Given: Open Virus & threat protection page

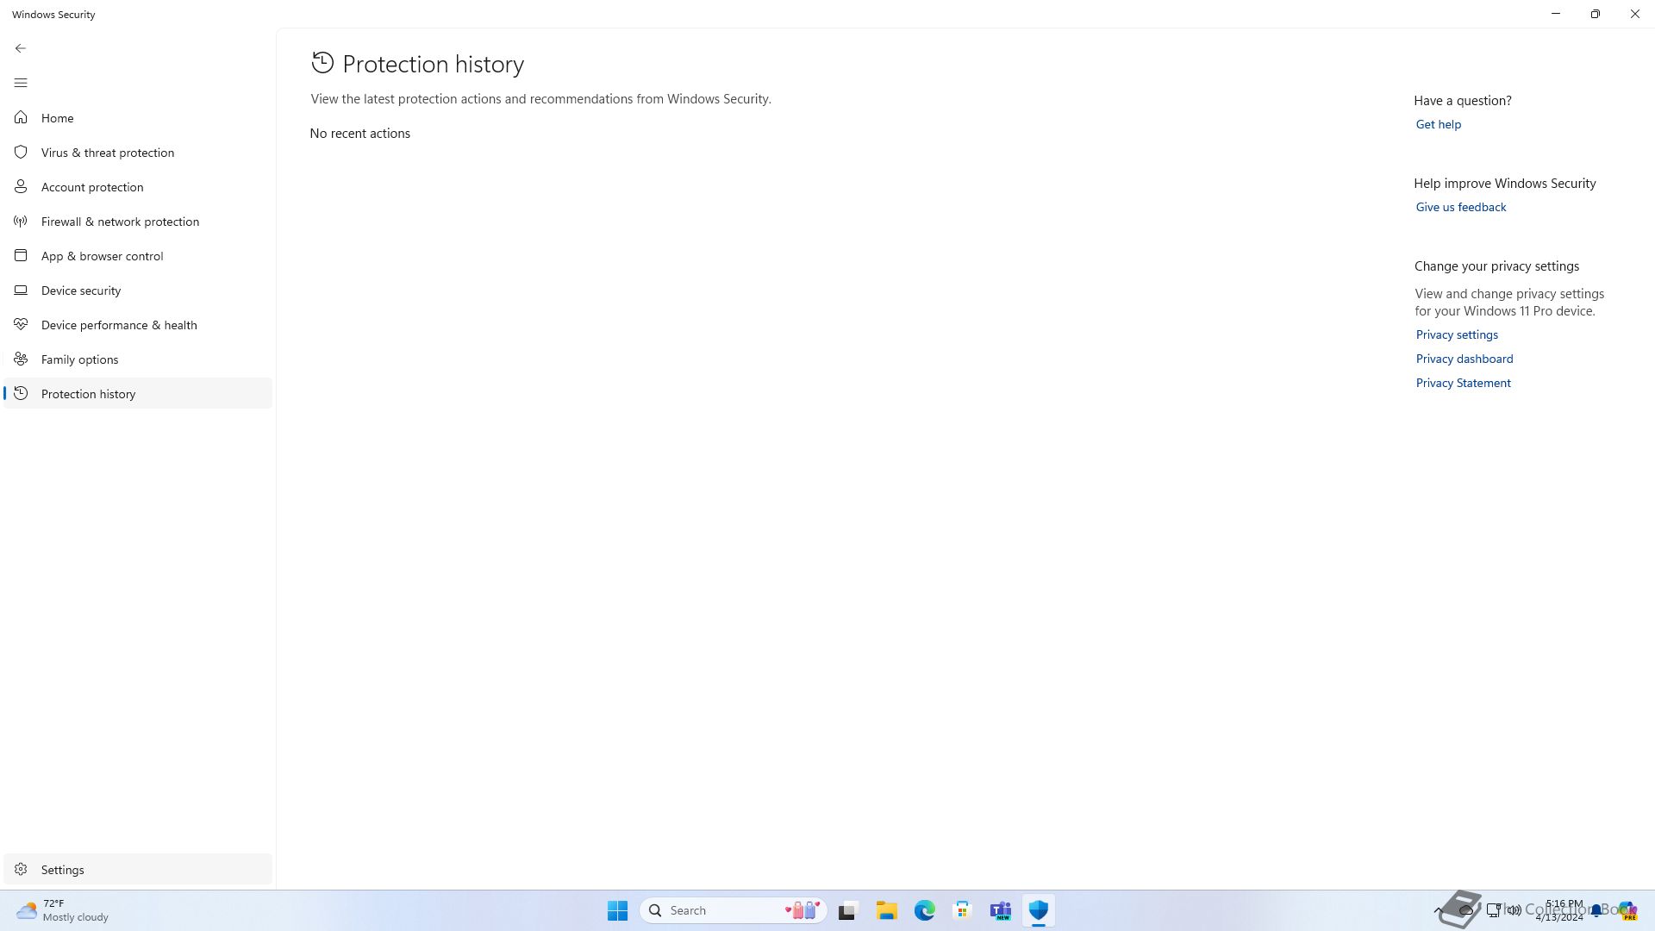Looking at the screenshot, I should pyautogui.click(x=138, y=153).
